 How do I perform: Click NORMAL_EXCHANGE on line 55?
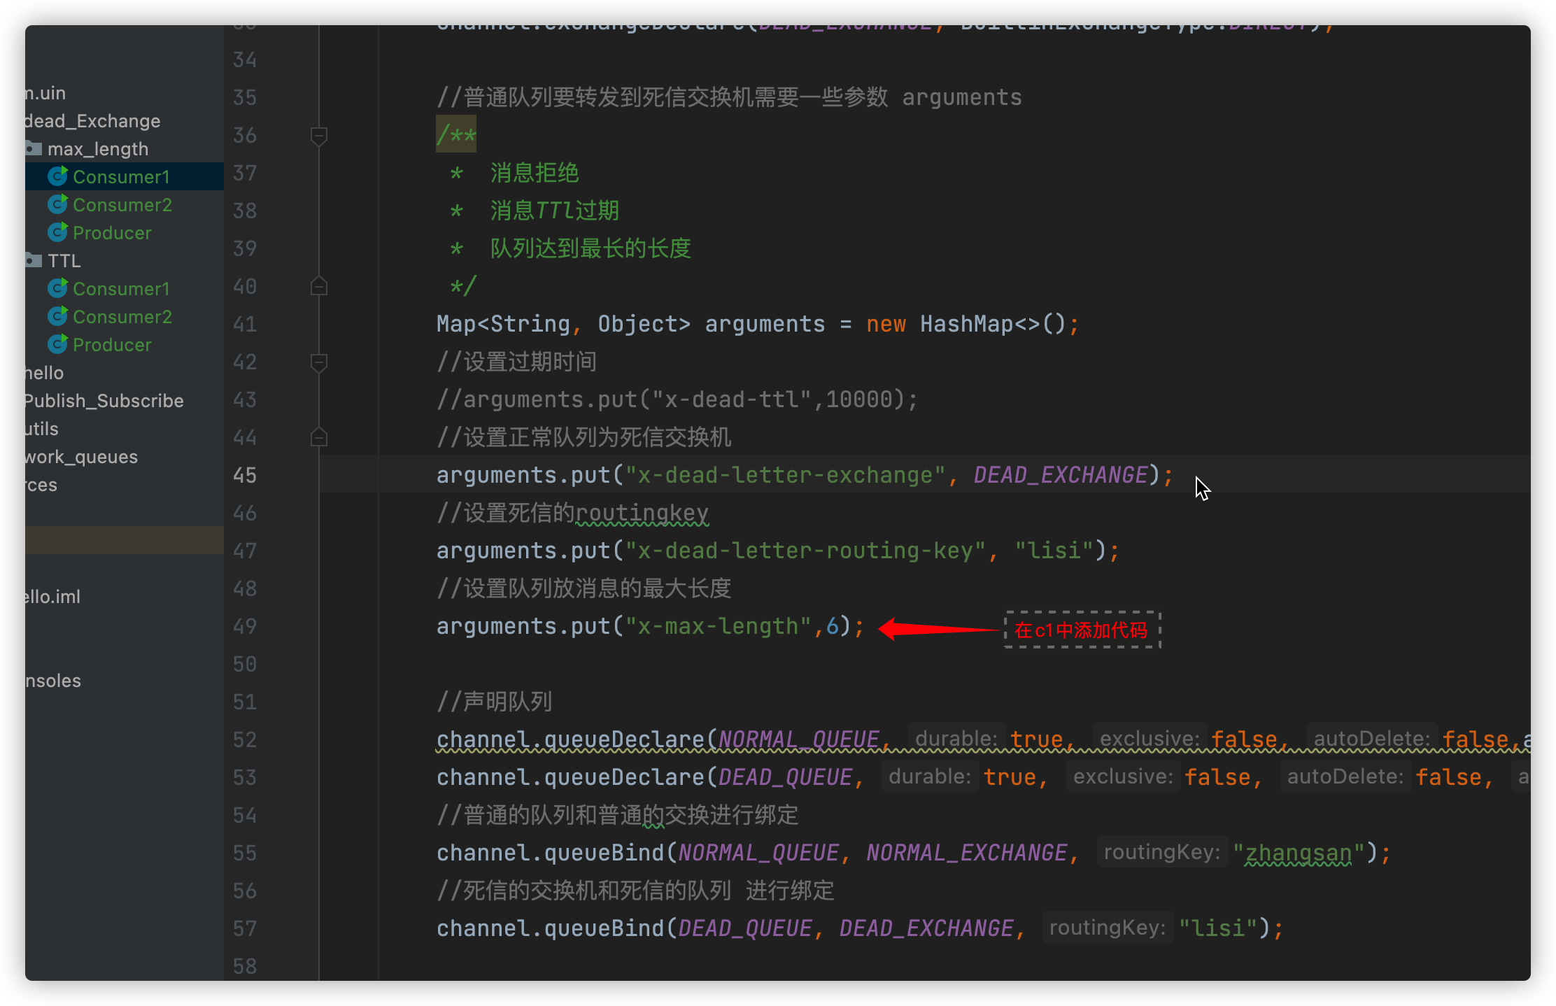(967, 853)
